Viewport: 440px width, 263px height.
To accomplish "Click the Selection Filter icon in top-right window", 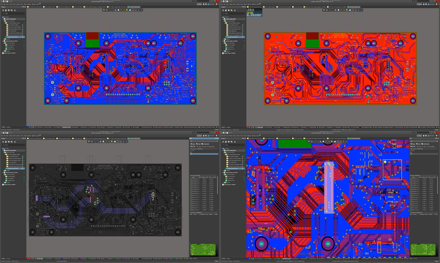I will coord(324,10).
